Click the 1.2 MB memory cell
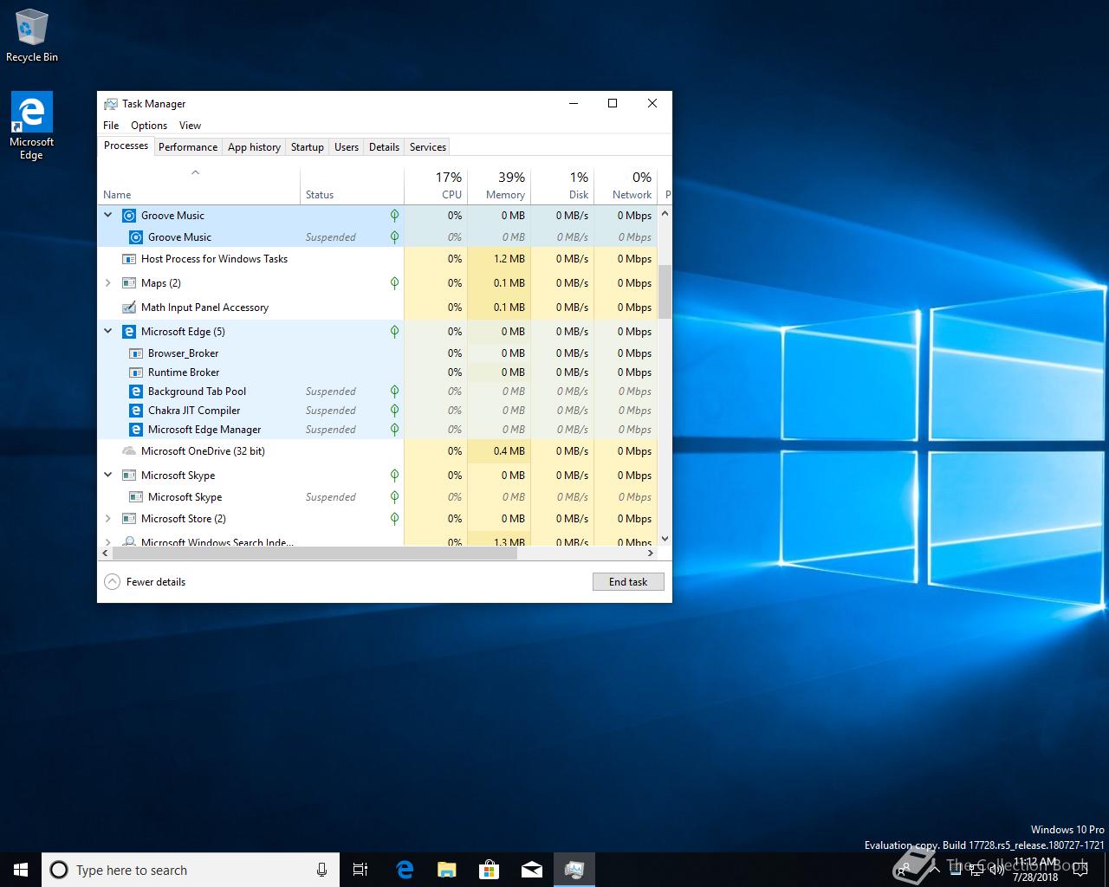The height and width of the screenshot is (887, 1109). pyautogui.click(x=499, y=259)
